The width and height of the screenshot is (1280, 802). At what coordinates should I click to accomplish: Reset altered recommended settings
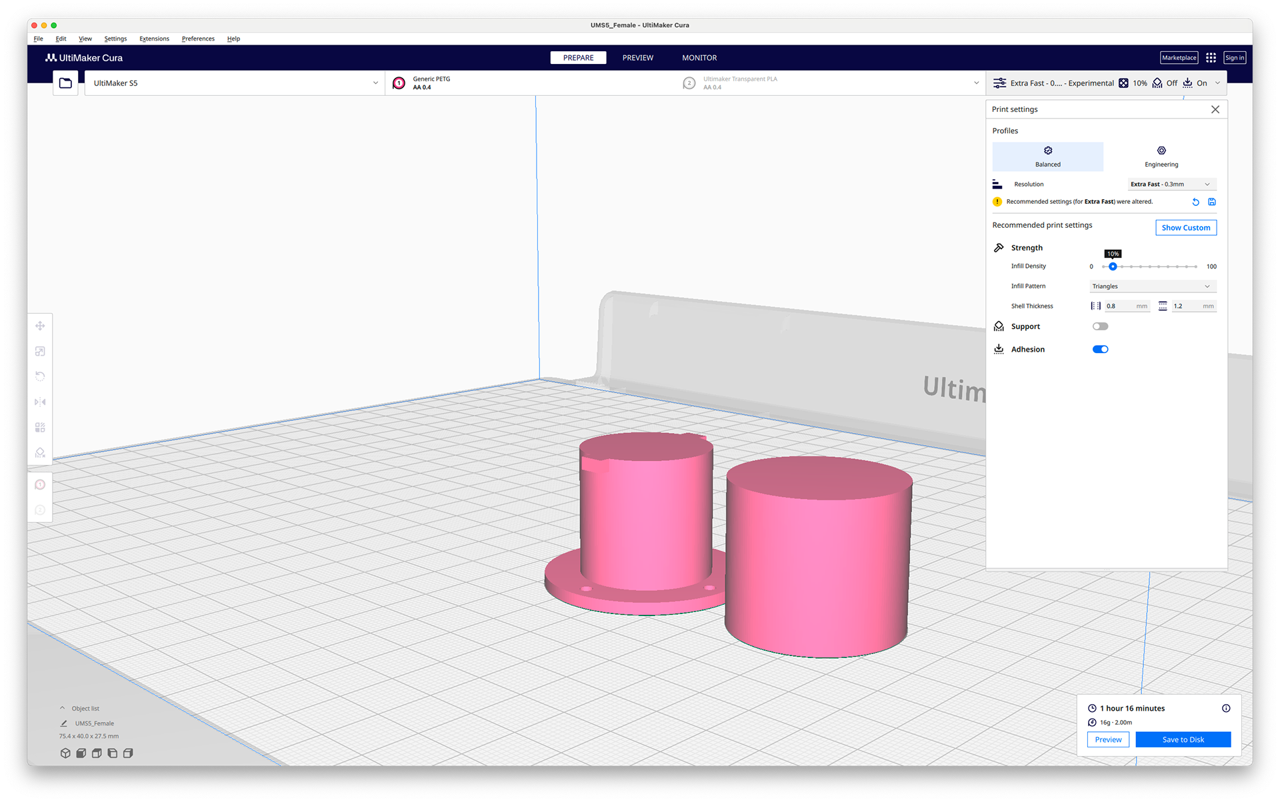point(1195,202)
